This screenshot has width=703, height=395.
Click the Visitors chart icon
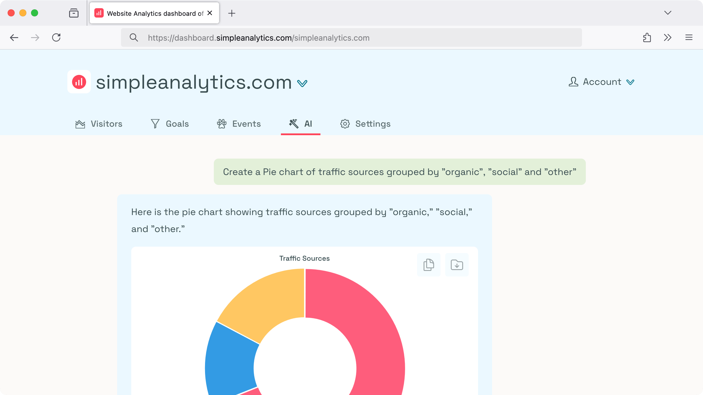80,124
